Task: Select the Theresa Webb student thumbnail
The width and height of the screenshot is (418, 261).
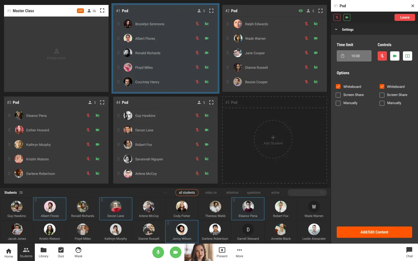Action: [x=215, y=209]
